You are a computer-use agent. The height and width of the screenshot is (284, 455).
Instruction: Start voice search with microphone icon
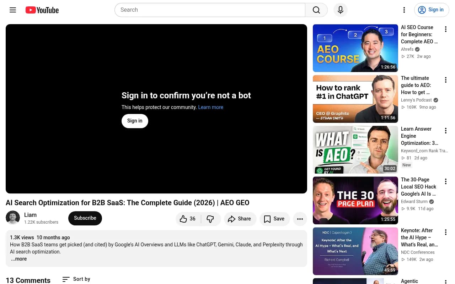tap(340, 10)
